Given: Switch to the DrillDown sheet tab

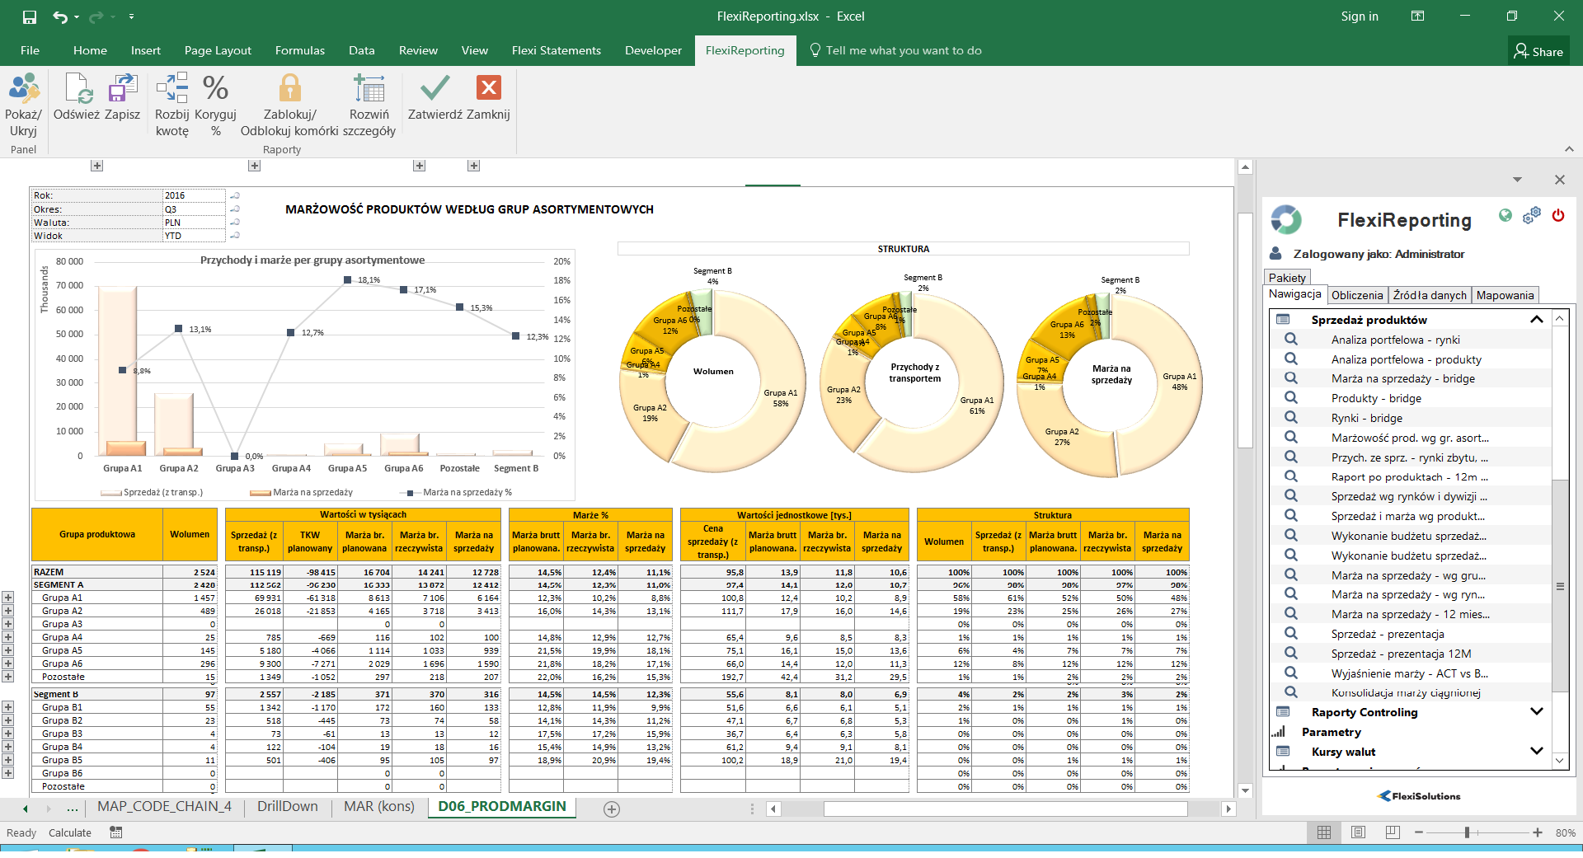Looking at the screenshot, I should point(287,807).
